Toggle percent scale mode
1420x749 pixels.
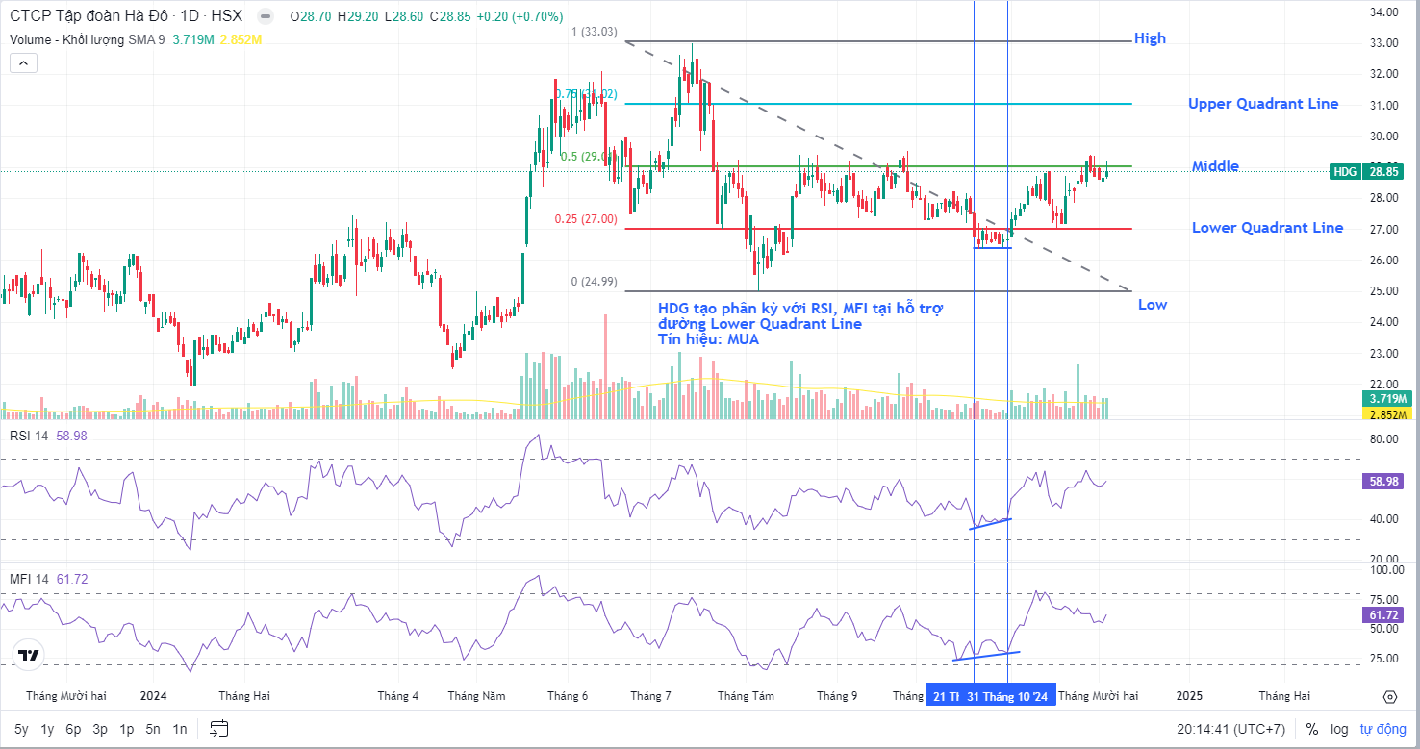click(1312, 729)
